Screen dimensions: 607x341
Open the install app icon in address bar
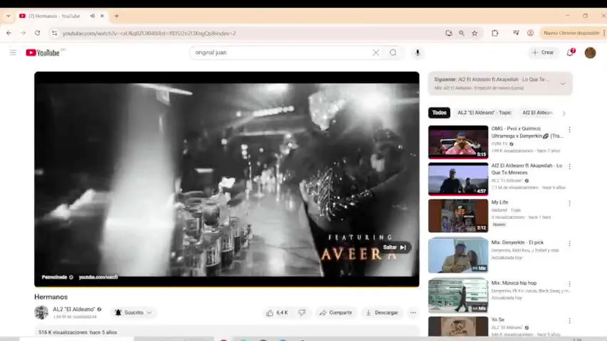[x=449, y=33]
